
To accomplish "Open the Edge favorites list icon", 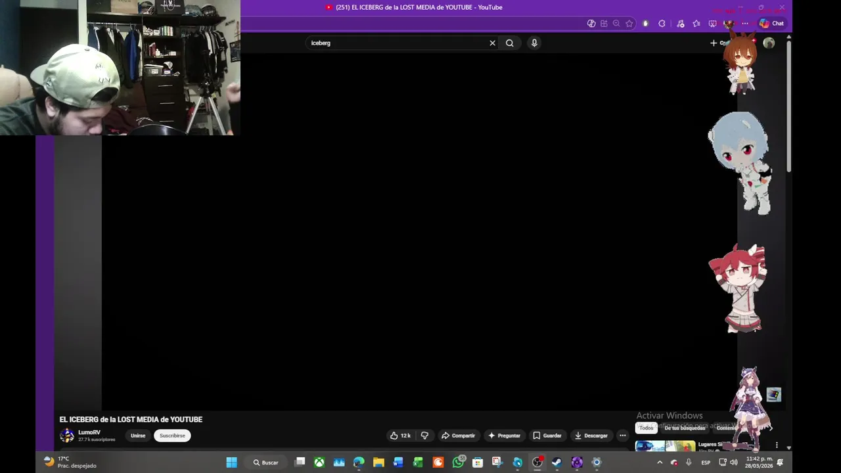I will [x=696, y=24].
